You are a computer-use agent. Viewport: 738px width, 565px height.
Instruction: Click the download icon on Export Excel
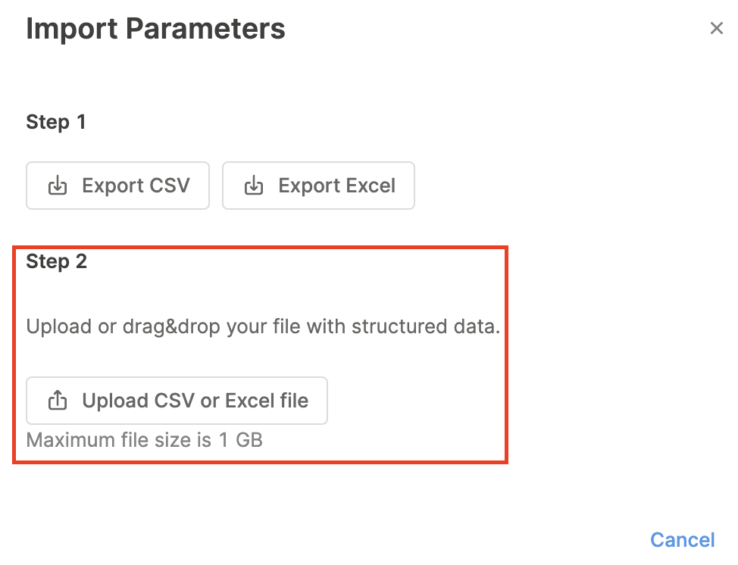tap(255, 186)
